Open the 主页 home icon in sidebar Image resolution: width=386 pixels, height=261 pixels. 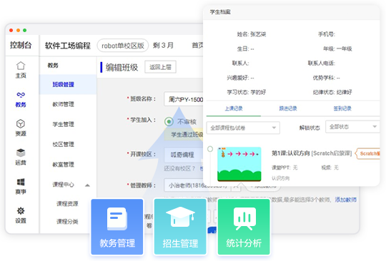pos(21,66)
